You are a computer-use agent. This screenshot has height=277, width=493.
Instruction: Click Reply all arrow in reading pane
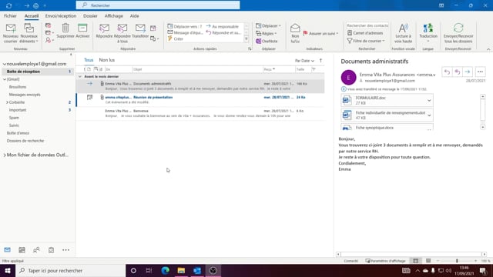coord(457,72)
